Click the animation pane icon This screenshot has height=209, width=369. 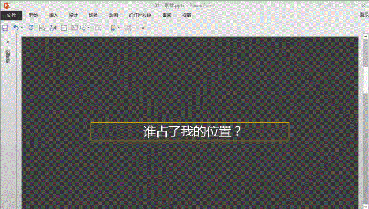click(x=53, y=28)
